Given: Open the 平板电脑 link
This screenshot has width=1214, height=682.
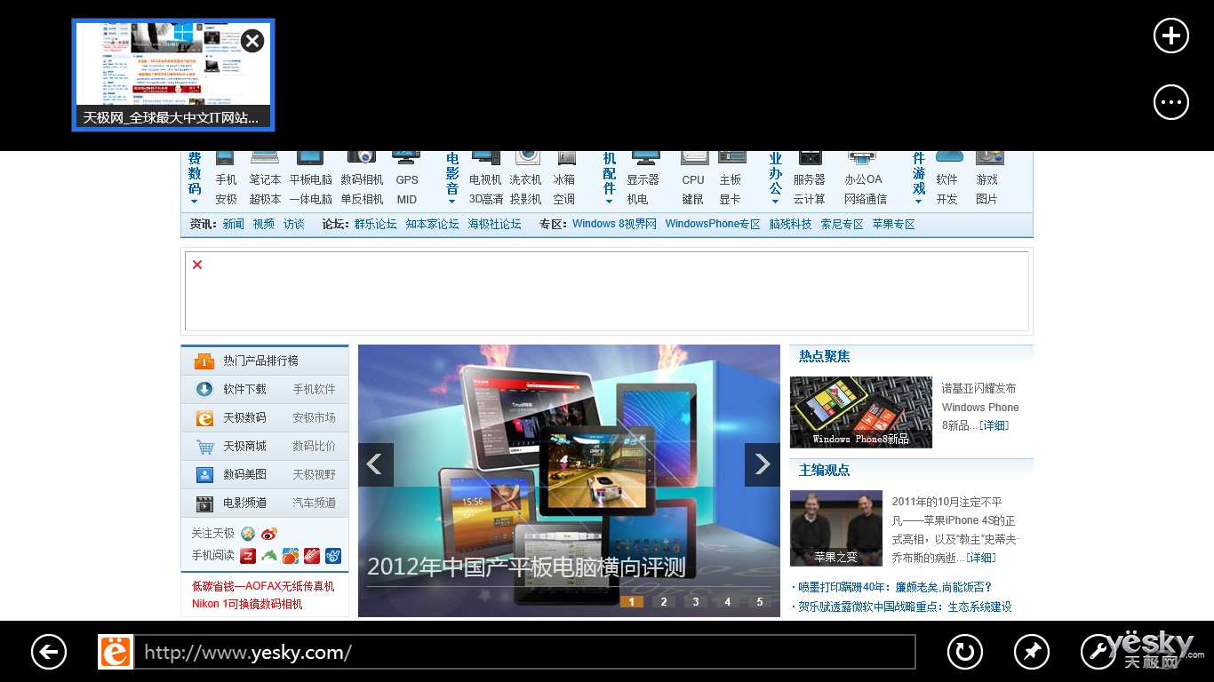Looking at the screenshot, I should coord(311,179).
